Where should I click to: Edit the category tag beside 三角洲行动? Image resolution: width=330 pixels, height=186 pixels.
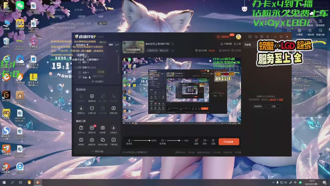pos(173,50)
